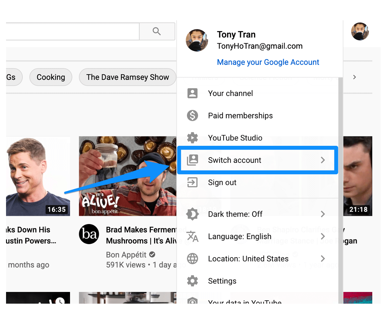Screen dimensions: 386x309
Task: Open Language: English menu entry
Action: pyautogui.click(x=258, y=236)
